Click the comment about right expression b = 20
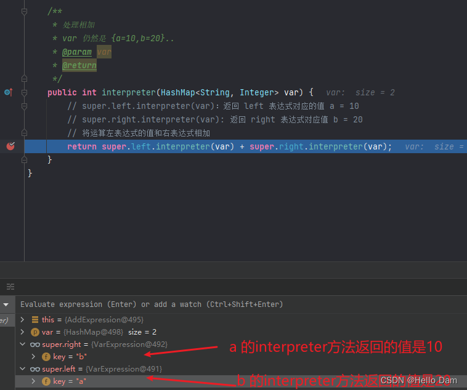Image resolution: width=467 pixels, height=390 pixels. tap(215, 119)
